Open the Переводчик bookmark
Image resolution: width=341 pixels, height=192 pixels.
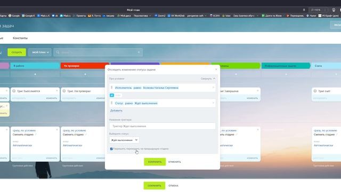click(x=295, y=15)
